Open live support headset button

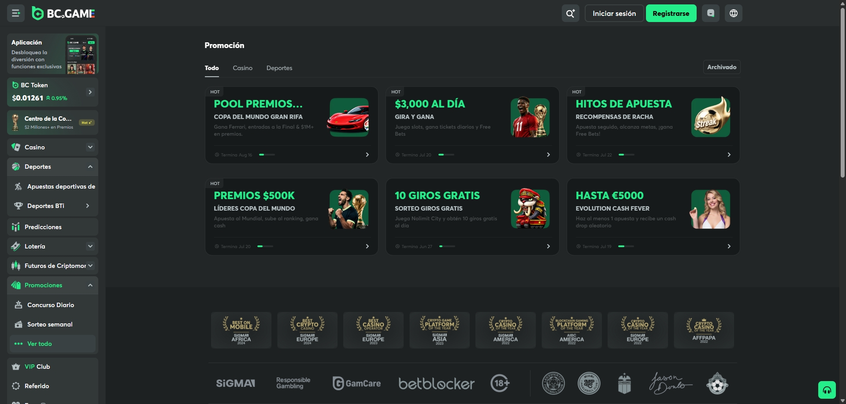pos(827,390)
